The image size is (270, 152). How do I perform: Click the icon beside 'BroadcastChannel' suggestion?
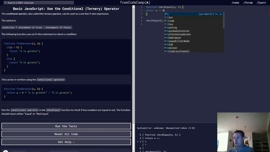click(x=165, y=51)
